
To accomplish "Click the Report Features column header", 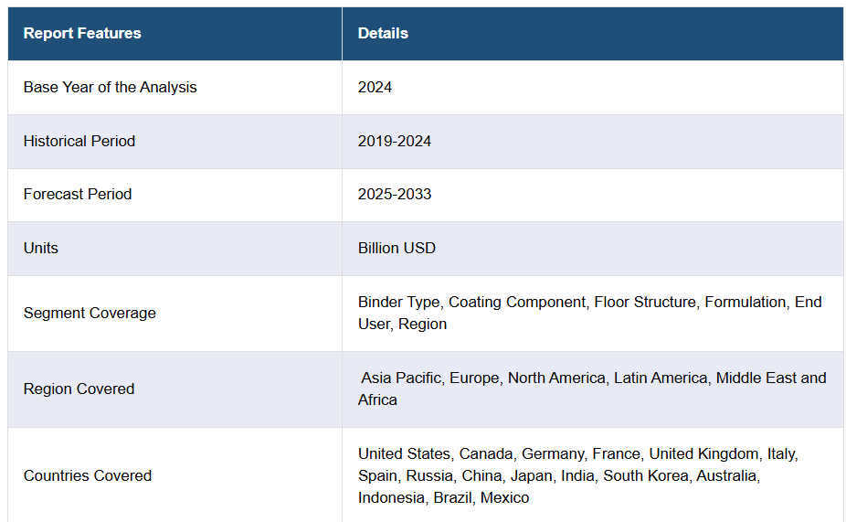I will 82,34.
